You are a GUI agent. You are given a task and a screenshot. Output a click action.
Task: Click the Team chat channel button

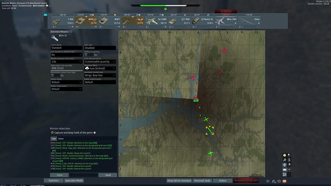59,175
